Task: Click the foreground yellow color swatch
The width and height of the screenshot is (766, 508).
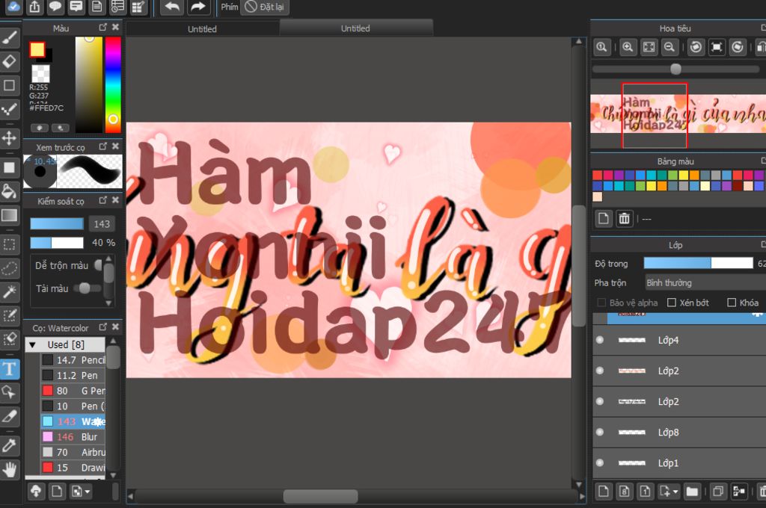Action: (x=37, y=49)
